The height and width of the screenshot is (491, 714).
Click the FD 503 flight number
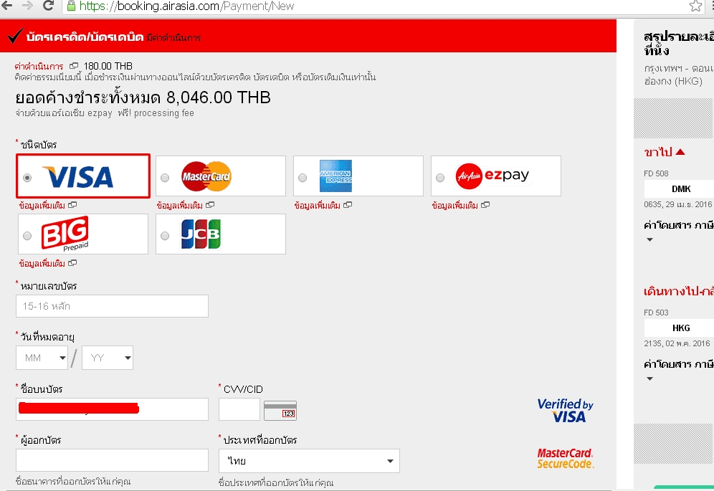[656, 313]
